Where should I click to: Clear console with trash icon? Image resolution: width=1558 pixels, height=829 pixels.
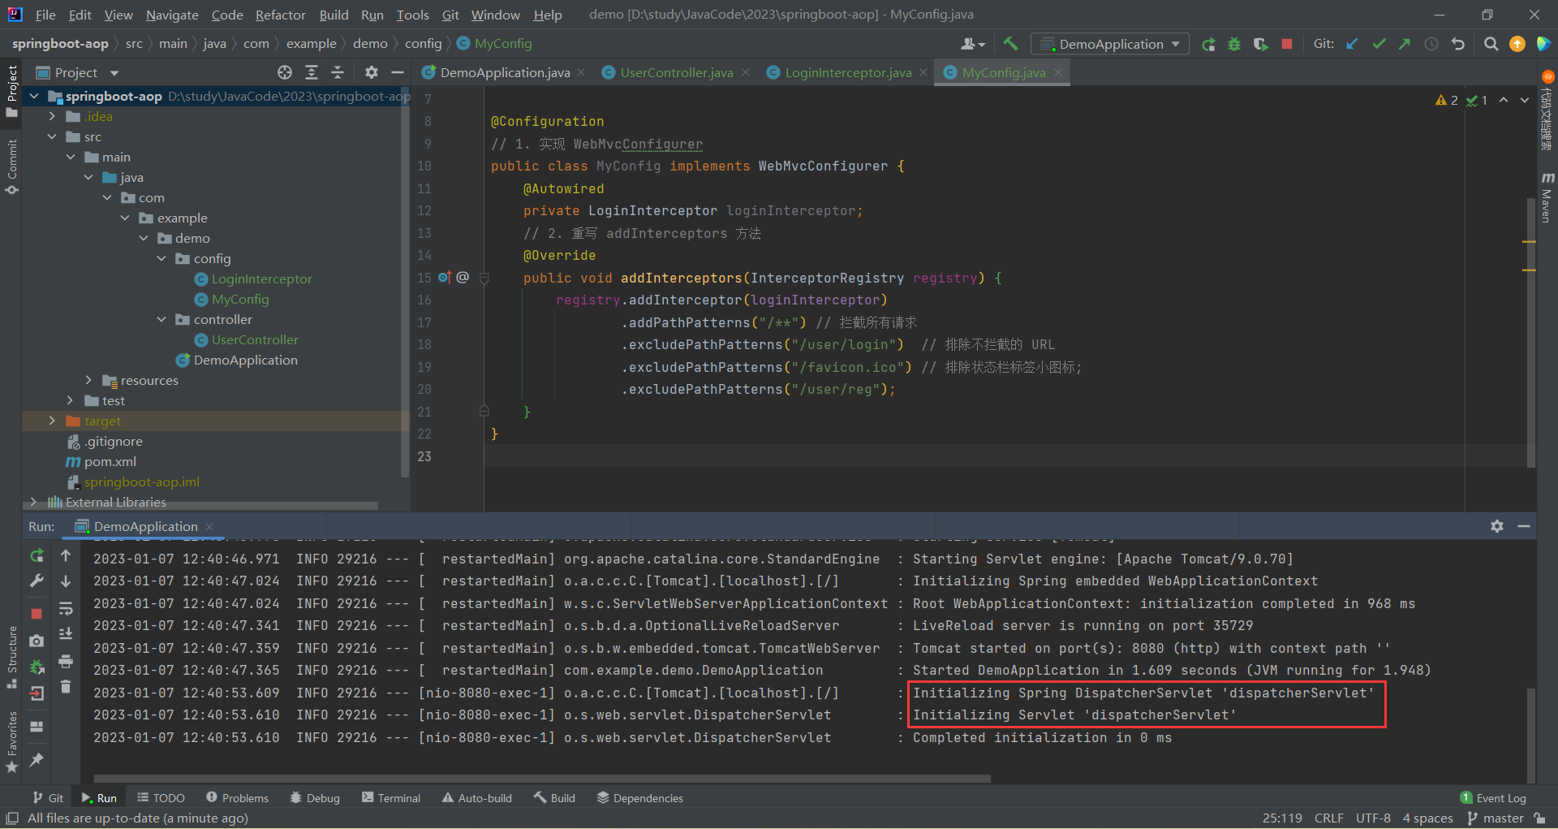(x=66, y=687)
